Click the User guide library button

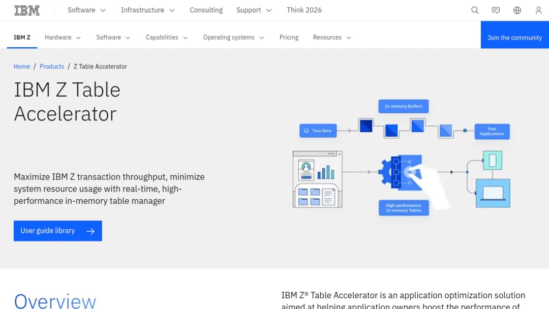[58, 231]
